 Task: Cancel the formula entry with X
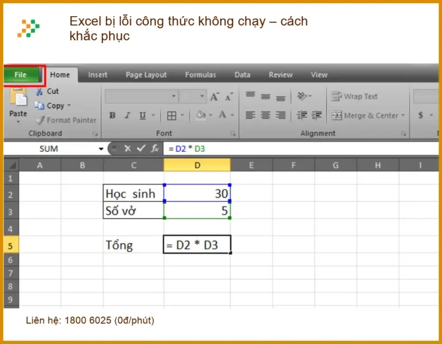pos(127,148)
